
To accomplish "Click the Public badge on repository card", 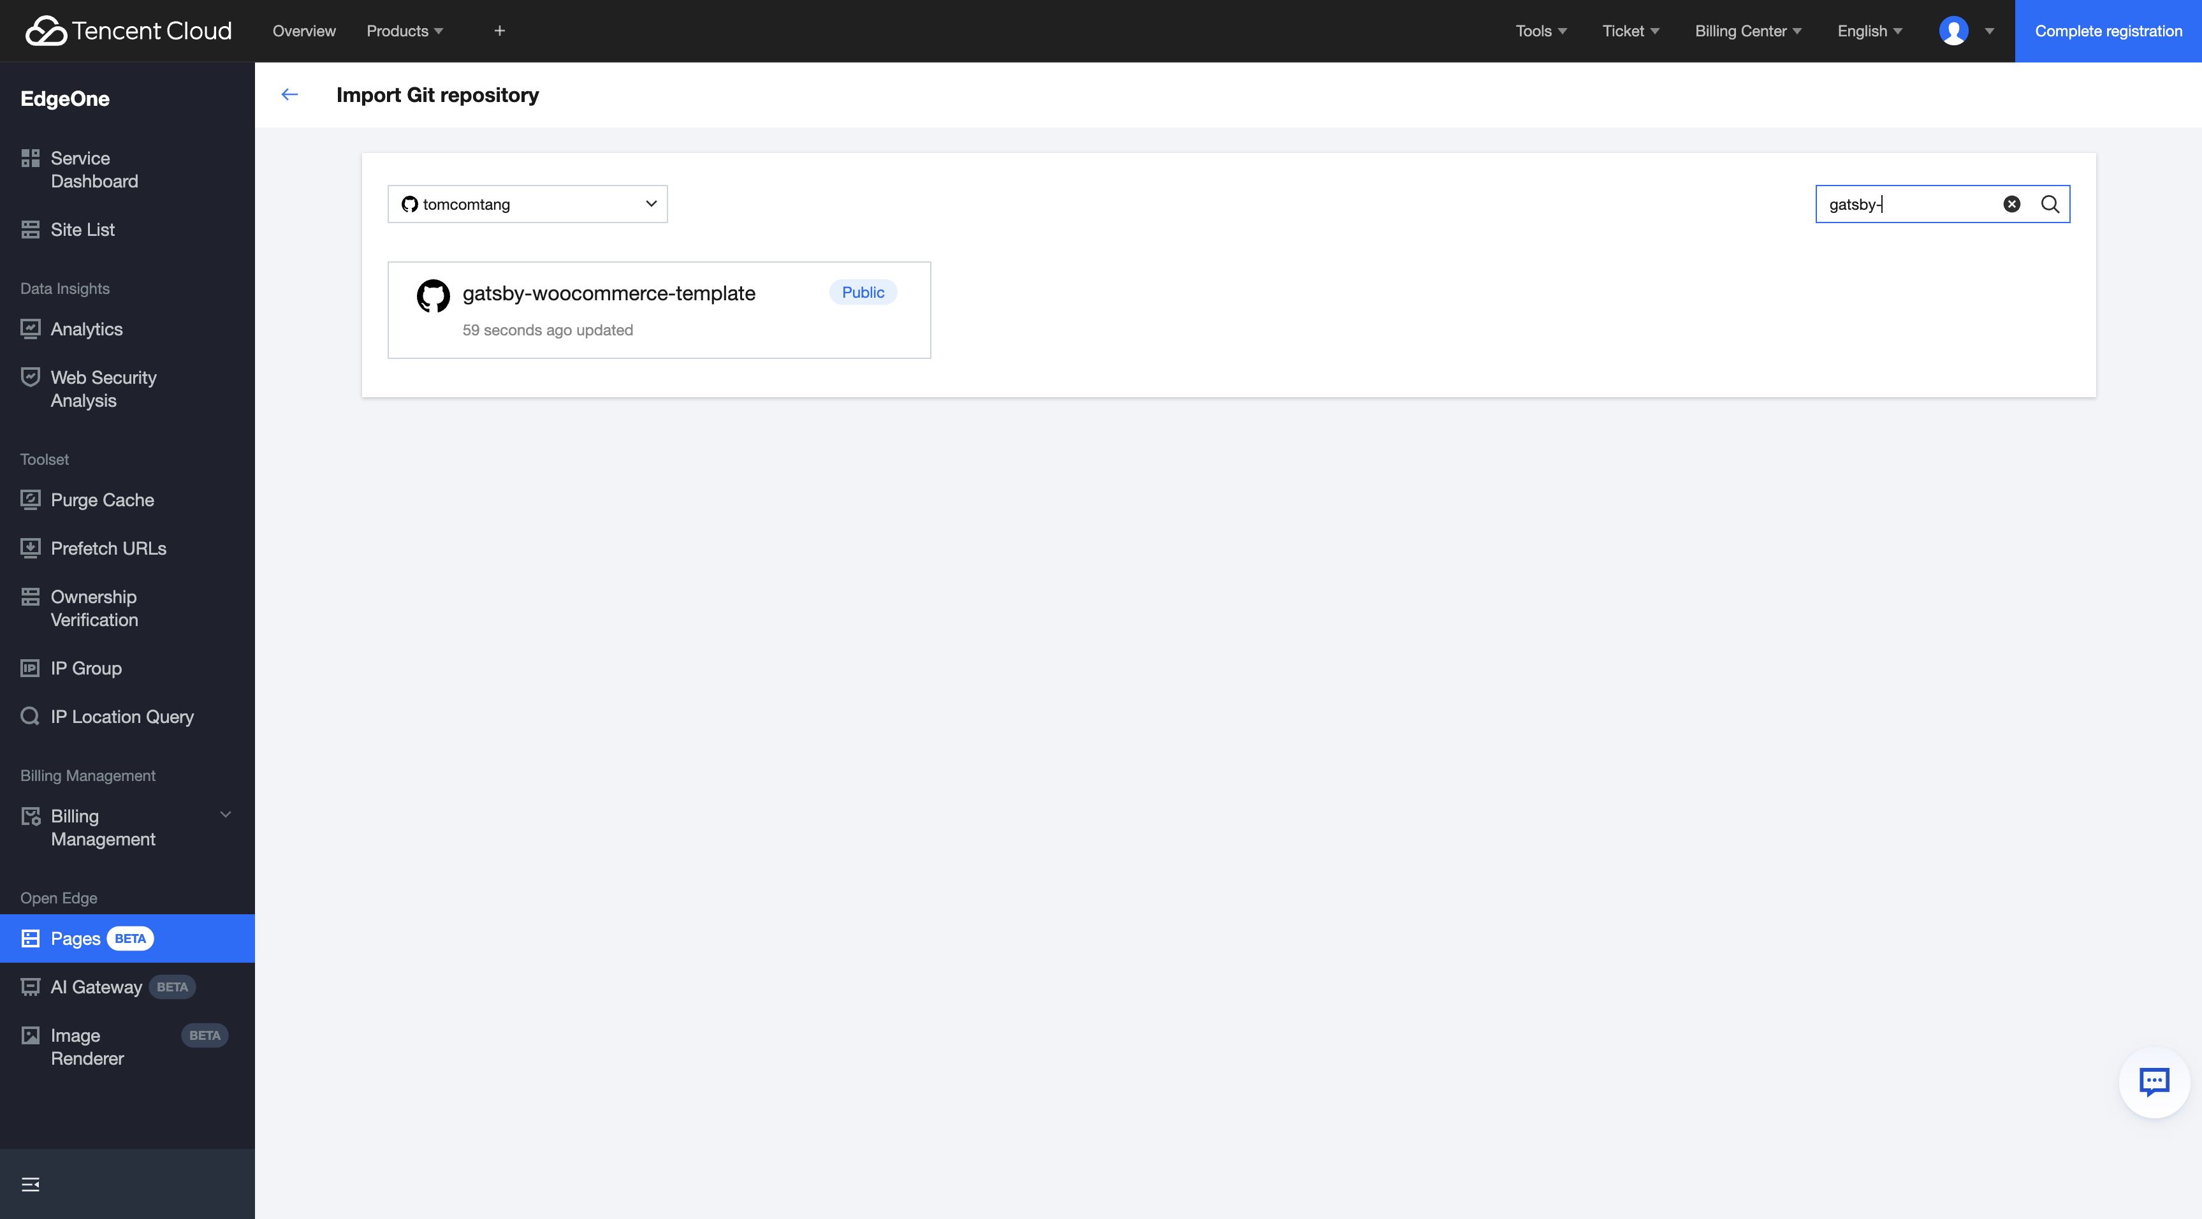I will click(x=863, y=291).
